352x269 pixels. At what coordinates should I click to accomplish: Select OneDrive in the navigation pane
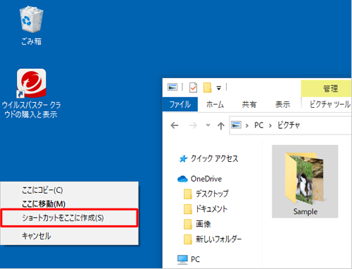point(206,179)
